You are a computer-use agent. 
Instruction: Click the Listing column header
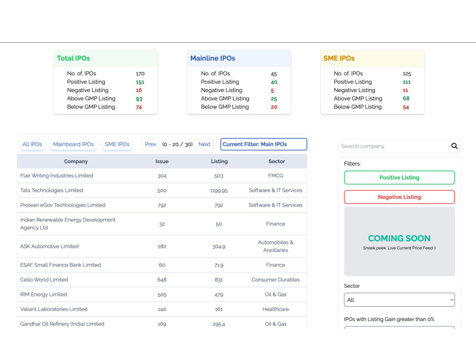[x=219, y=161]
